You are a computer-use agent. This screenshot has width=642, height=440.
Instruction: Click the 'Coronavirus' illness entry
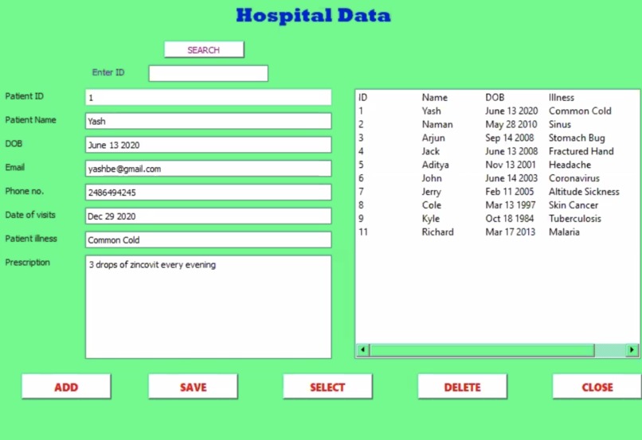coord(574,178)
